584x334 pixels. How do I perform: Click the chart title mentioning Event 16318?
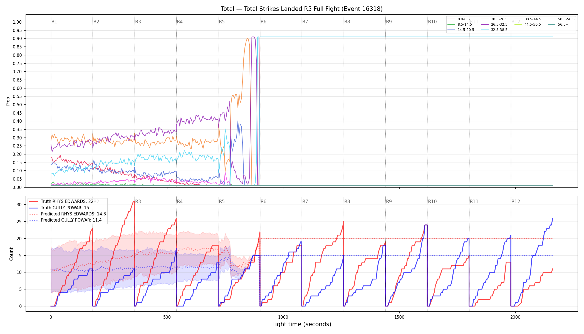[x=302, y=9]
